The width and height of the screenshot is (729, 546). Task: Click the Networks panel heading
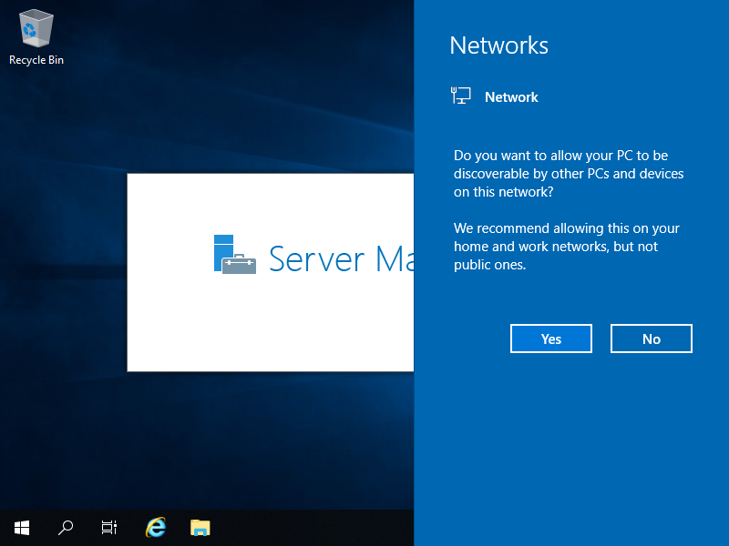(498, 45)
